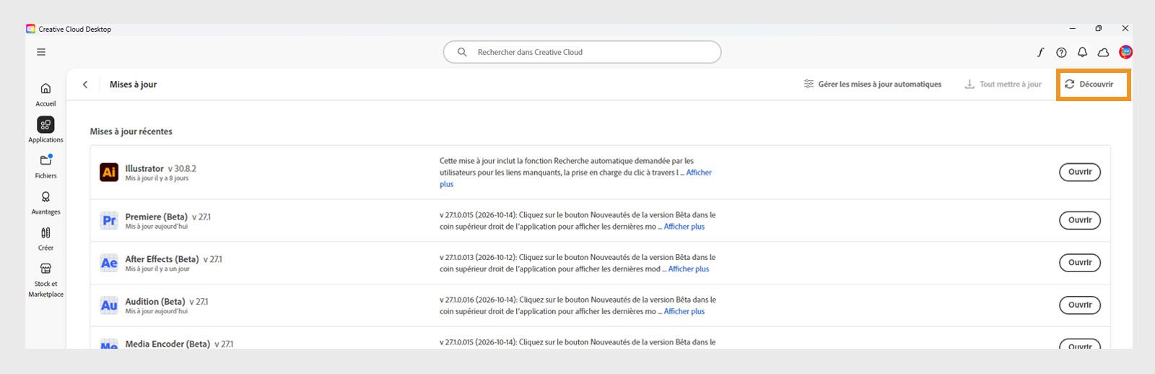This screenshot has width=1155, height=374.
Task: Open the user profile avatar
Action: [1125, 52]
